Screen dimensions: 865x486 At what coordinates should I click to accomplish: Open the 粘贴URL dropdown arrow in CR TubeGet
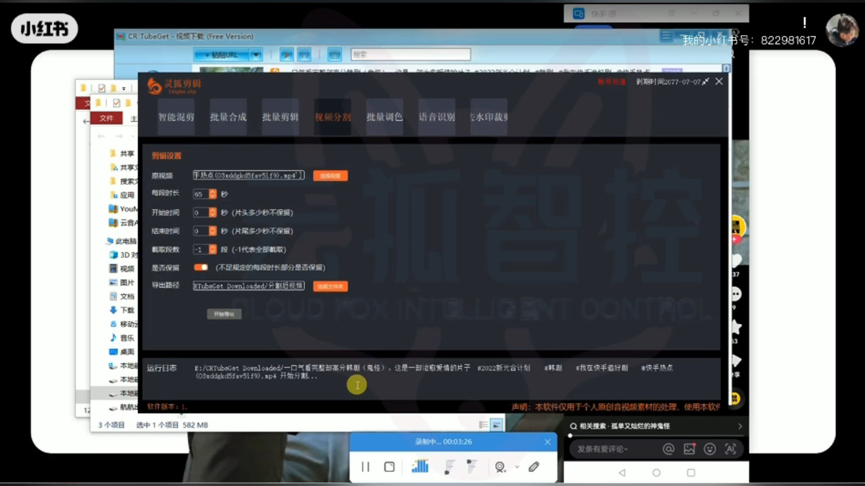pyautogui.click(x=255, y=55)
